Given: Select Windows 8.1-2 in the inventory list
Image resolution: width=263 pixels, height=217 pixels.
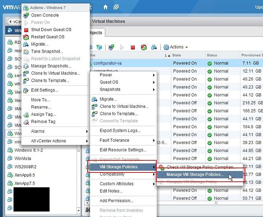Looking at the screenshot, I should (x=28, y=150).
